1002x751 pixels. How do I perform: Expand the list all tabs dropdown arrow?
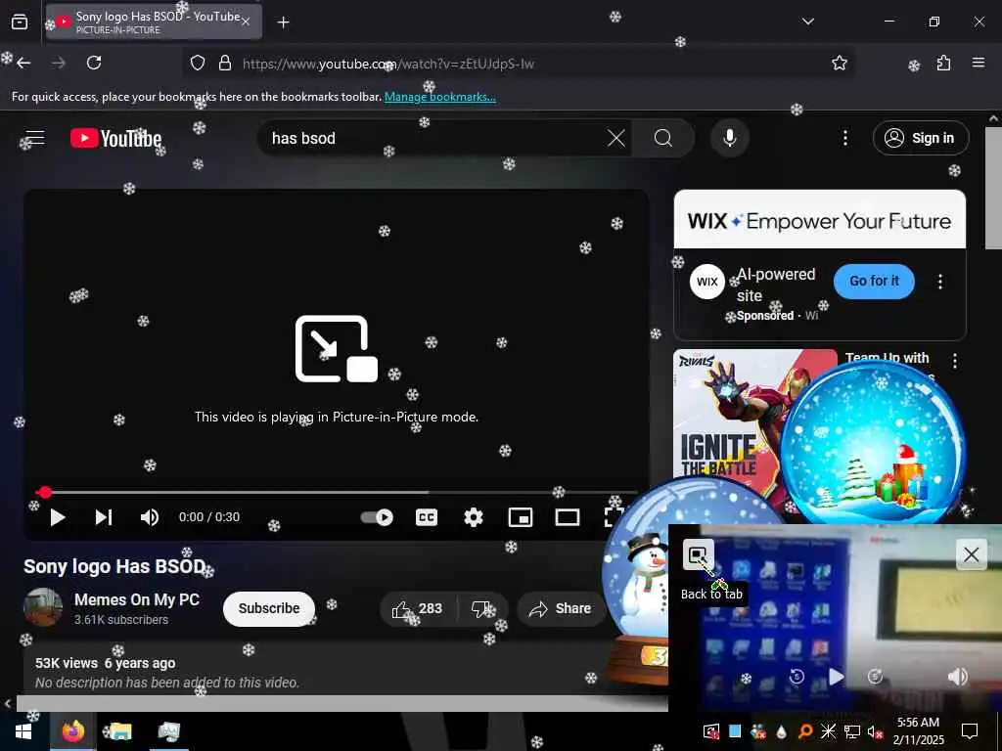tap(807, 22)
